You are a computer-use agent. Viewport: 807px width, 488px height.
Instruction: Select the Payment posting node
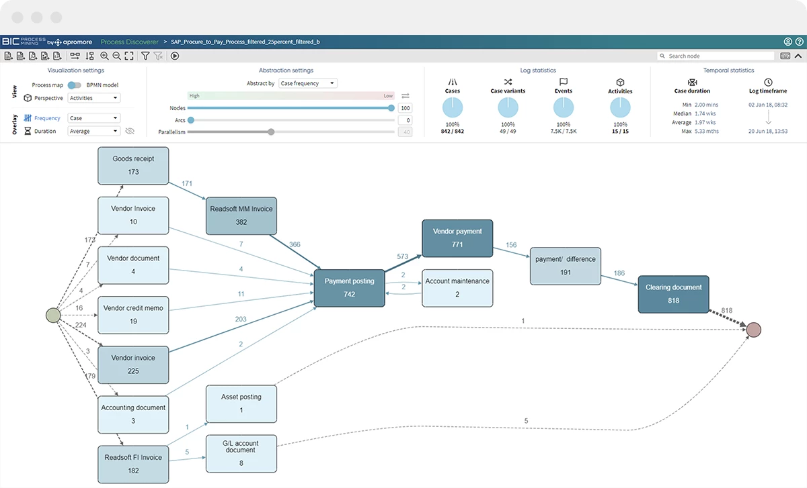click(349, 288)
